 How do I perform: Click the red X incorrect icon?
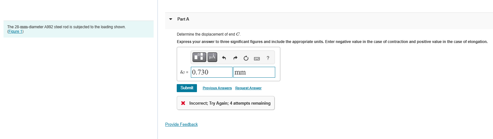tap(183, 103)
